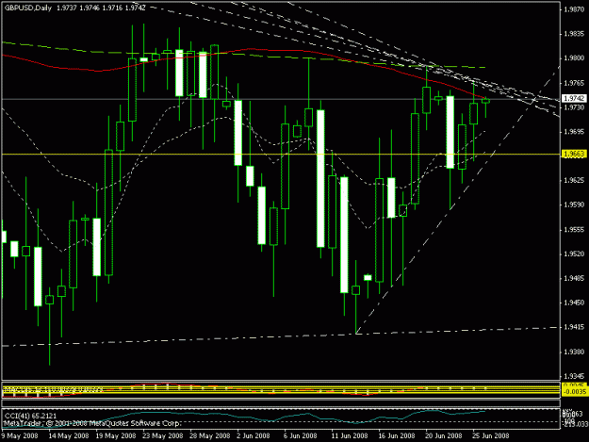This screenshot has width=589, height=442.
Task: Click the 11 Jun 2008 date label
Action: (350, 435)
